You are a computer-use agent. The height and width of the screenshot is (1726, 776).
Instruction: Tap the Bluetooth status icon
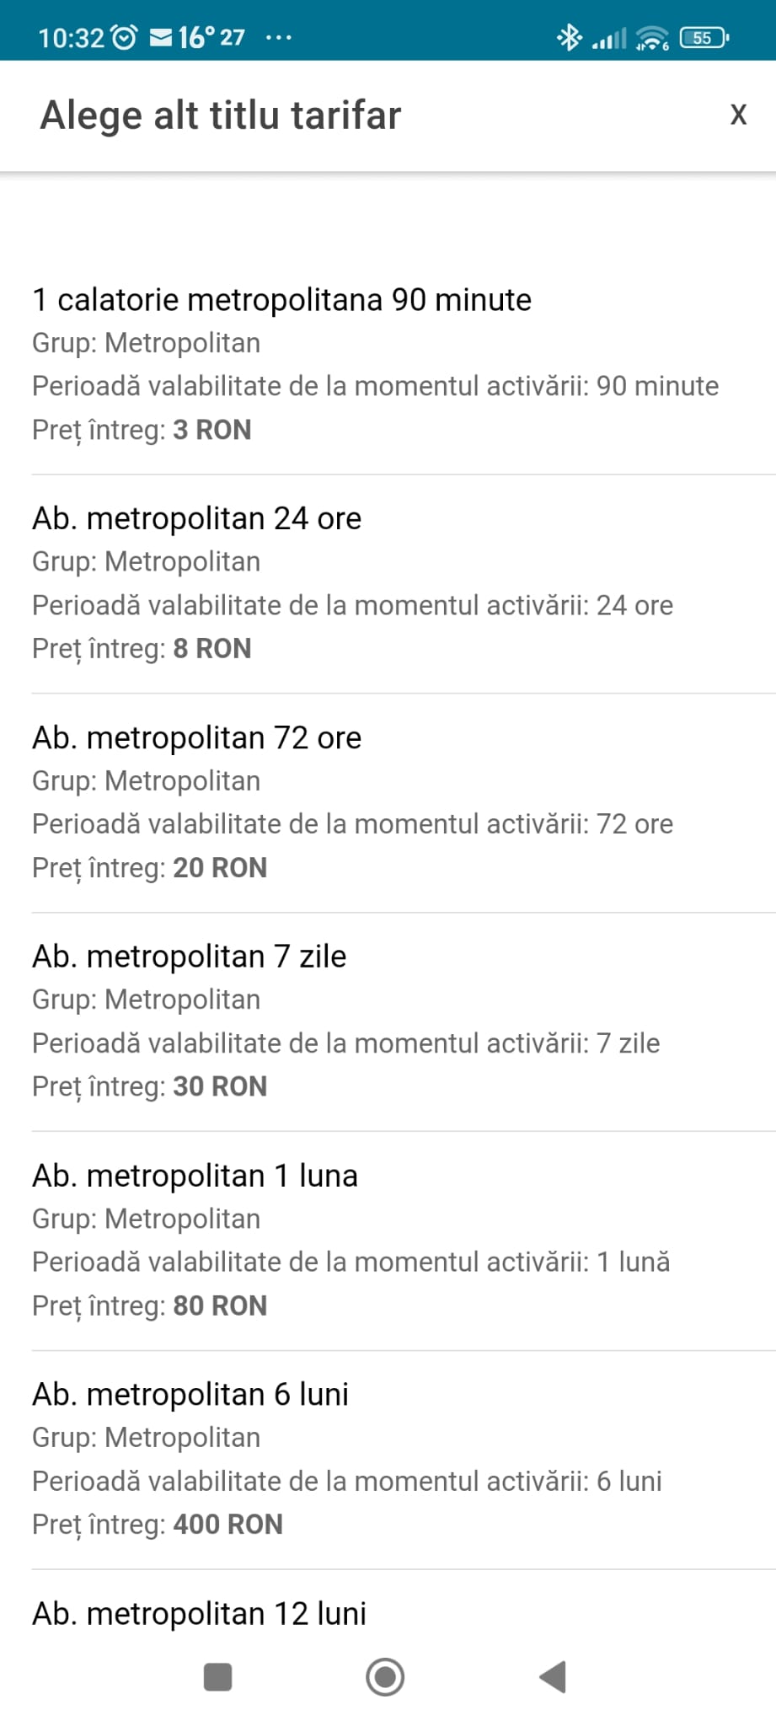tap(570, 37)
